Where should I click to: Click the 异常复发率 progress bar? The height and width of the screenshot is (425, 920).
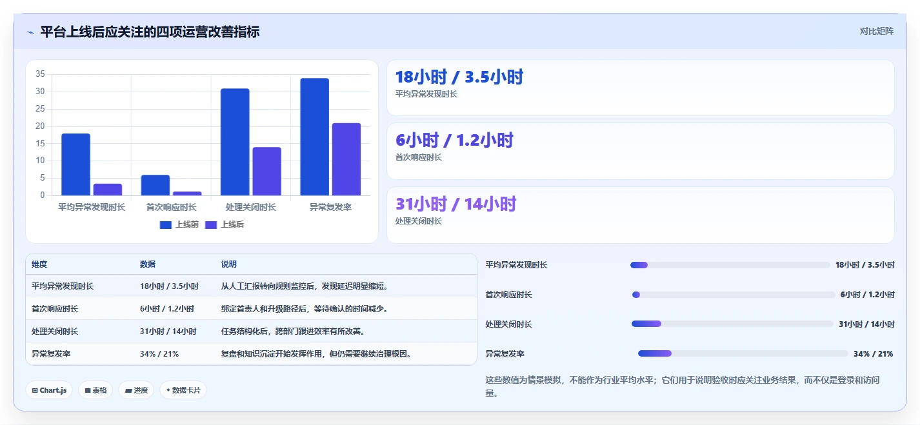coord(743,353)
